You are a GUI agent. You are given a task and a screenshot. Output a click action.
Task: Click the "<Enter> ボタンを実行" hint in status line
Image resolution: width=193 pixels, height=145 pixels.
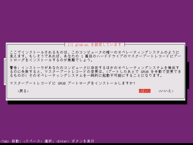[x=75, y=141]
